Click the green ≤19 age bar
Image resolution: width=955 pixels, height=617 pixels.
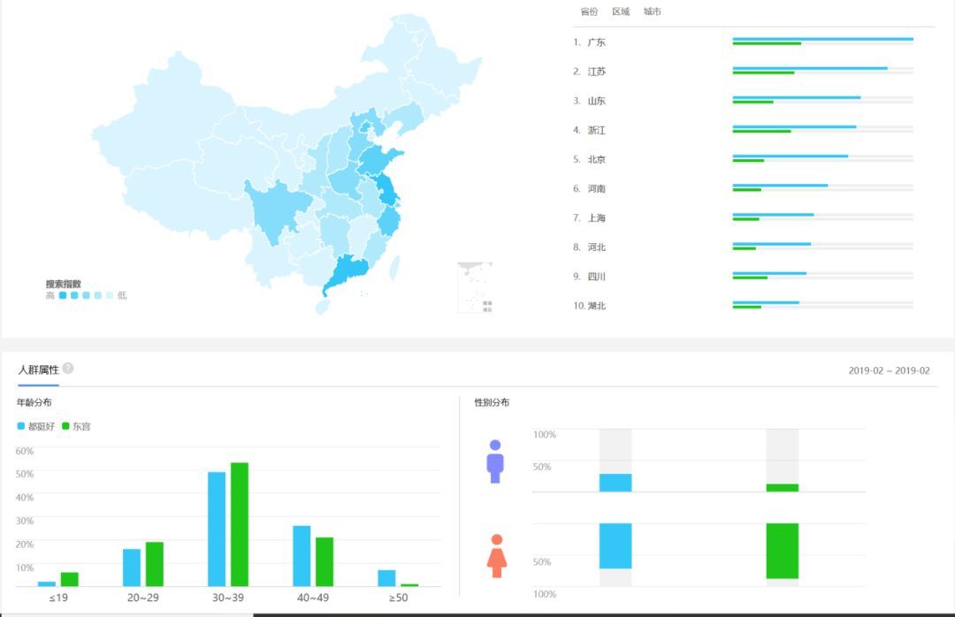pos(70,579)
